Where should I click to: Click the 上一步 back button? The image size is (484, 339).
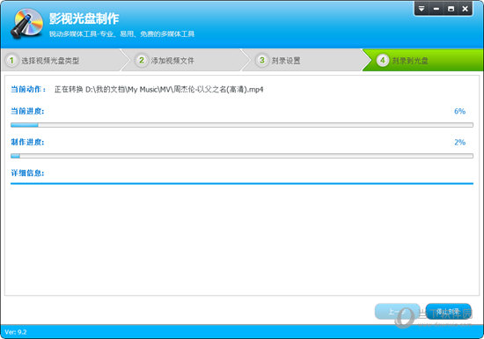pos(397,312)
